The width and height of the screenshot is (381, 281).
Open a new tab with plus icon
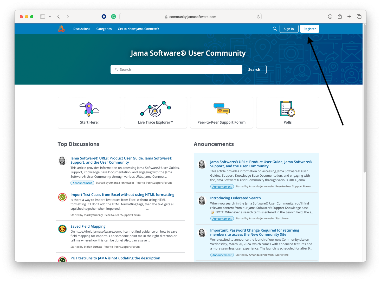(349, 17)
